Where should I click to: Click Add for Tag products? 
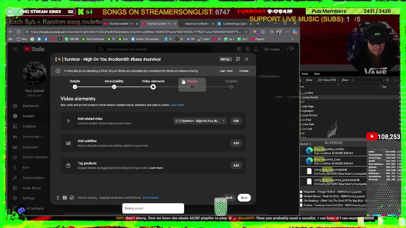[x=236, y=165]
